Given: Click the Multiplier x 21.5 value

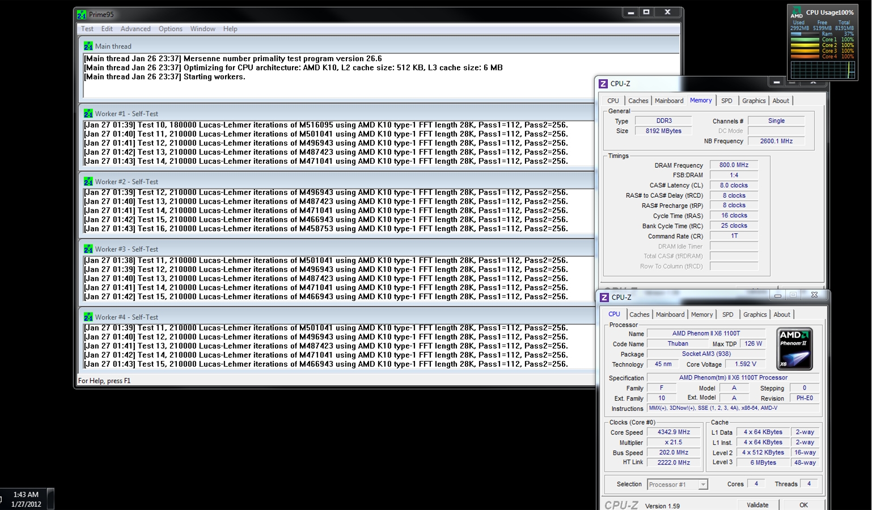Looking at the screenshot, I should [674, 442].
